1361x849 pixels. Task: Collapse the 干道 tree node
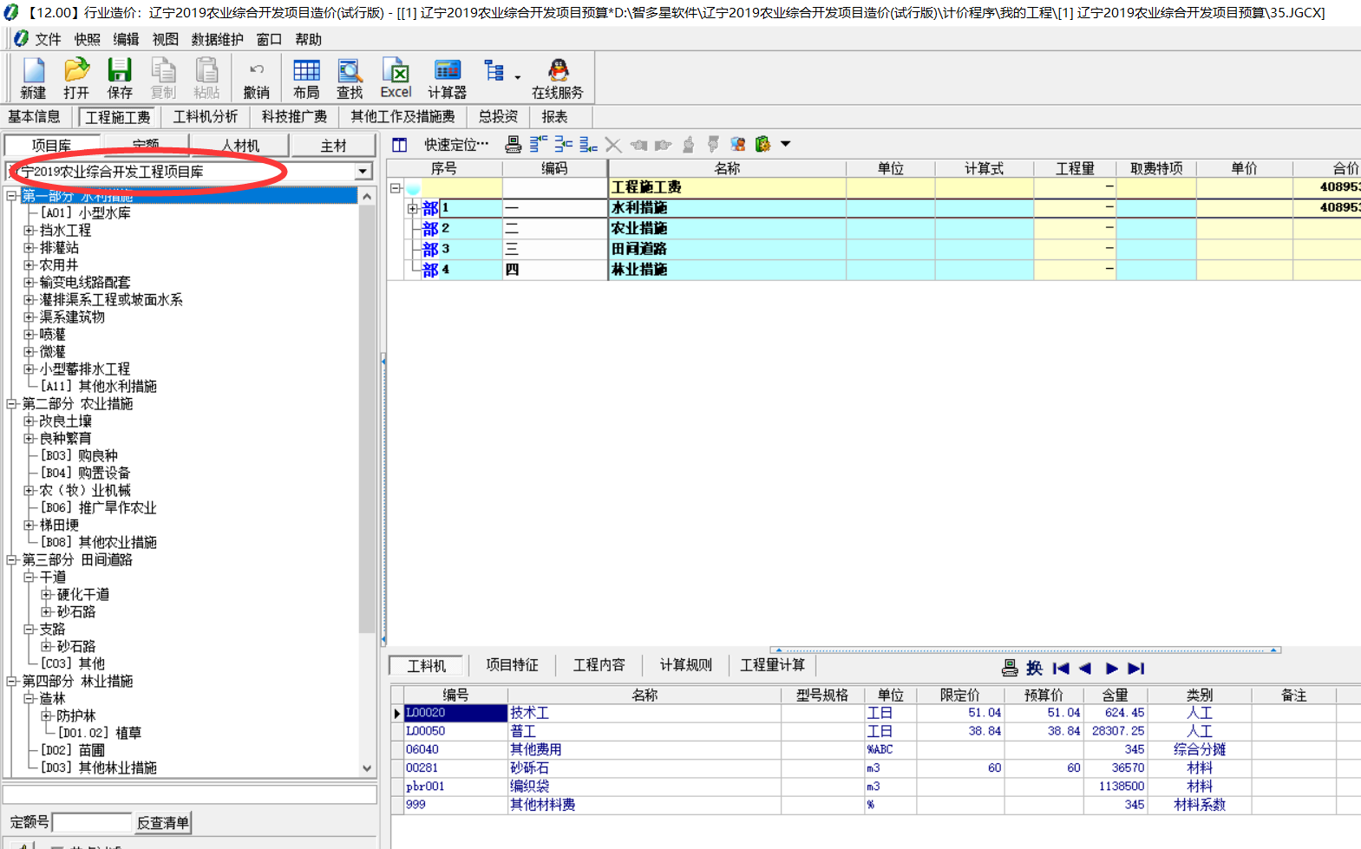(29, 578)
